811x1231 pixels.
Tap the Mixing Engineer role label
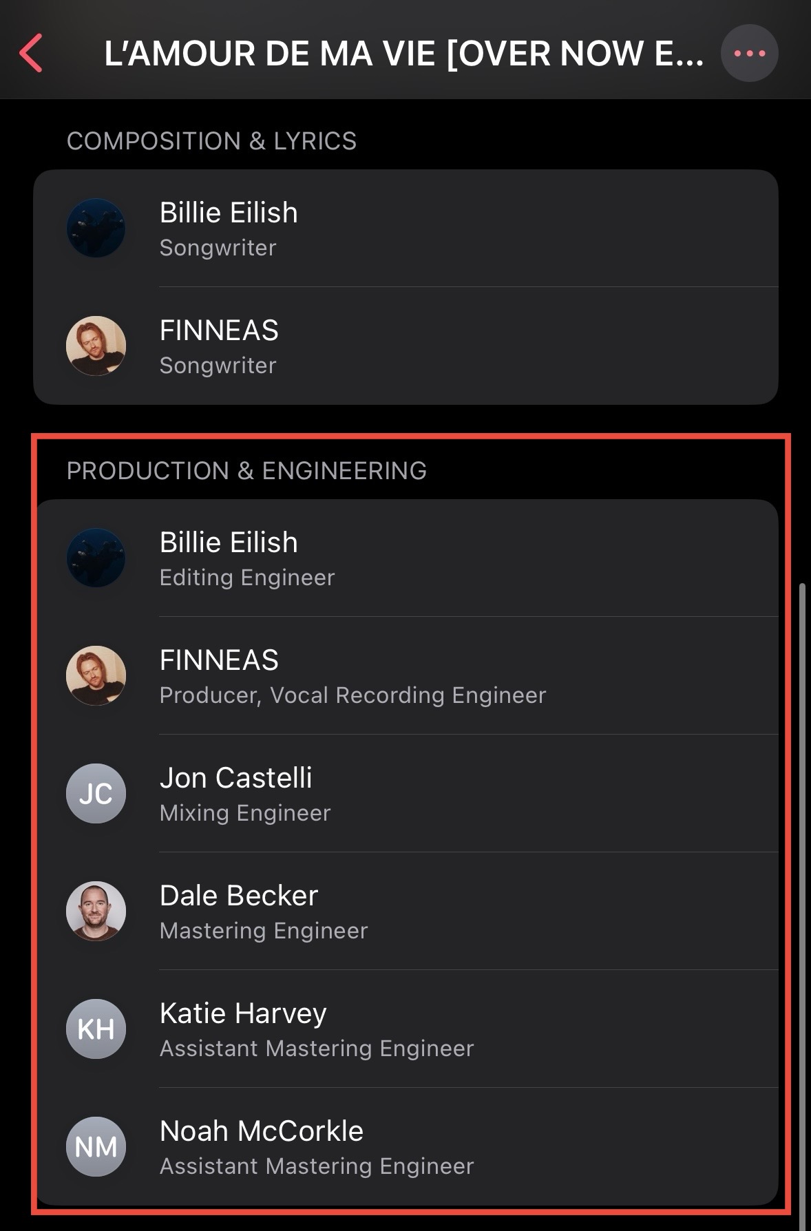click(245, 813)
